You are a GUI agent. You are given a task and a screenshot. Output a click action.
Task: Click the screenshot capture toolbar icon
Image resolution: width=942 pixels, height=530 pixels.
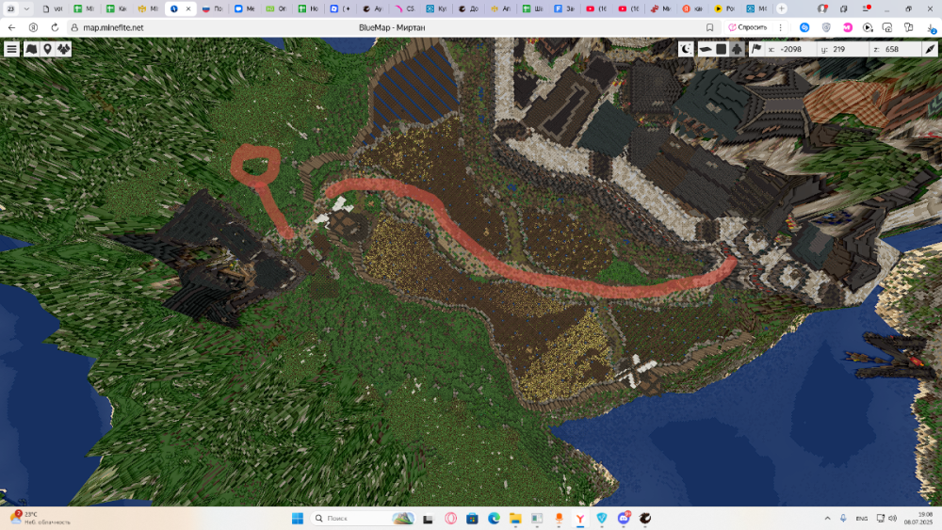887,27
